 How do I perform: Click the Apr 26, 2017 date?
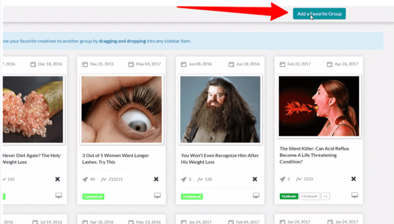click(346, 64)
